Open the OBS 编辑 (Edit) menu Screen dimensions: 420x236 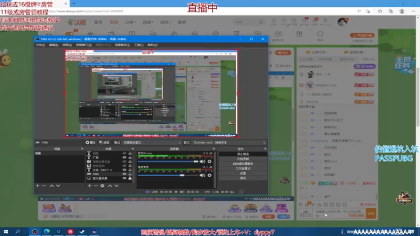tap(54, 45)
